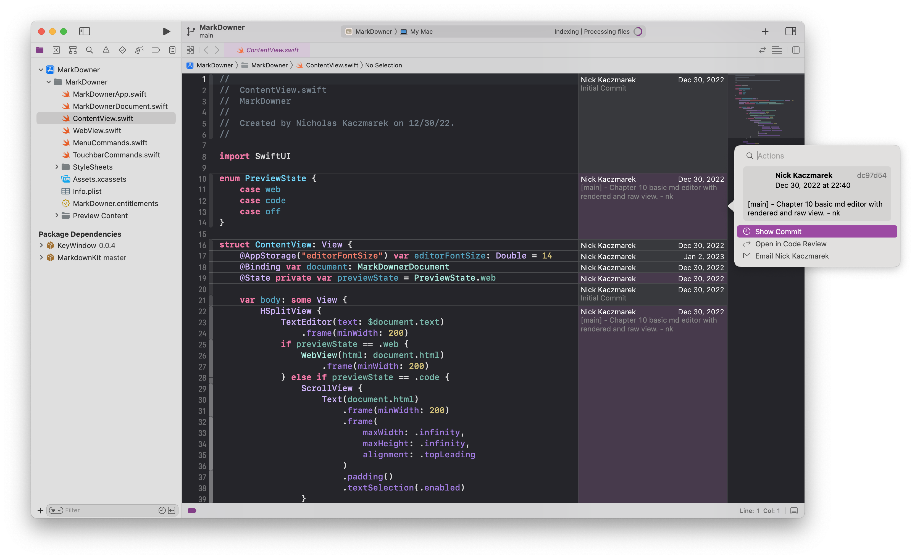
Task: Click the ContentView.swift breadcrumb
Action: pyautogui.click(x=327, y=65)
